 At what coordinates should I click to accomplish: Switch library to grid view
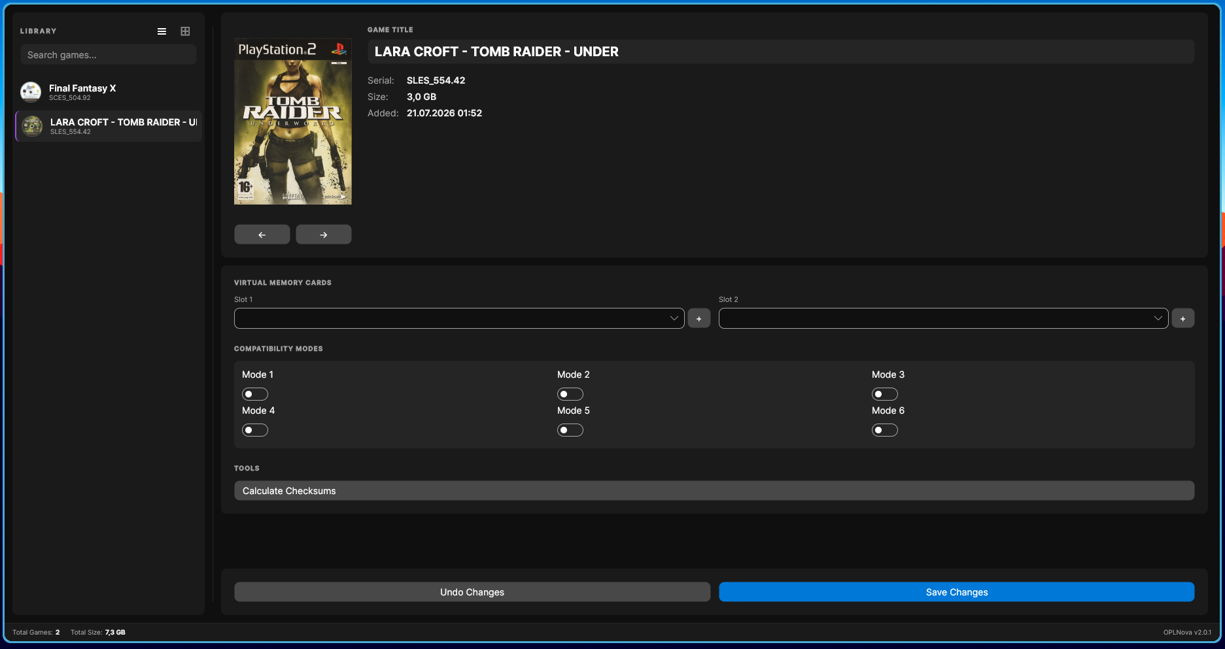[185, 31]
